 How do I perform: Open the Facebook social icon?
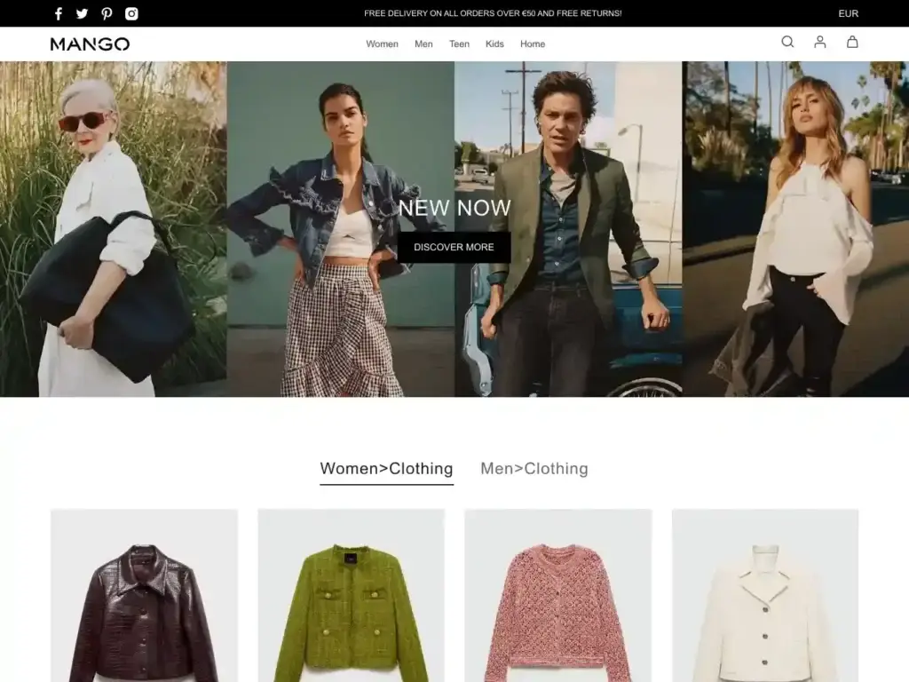tap(59, 13)
